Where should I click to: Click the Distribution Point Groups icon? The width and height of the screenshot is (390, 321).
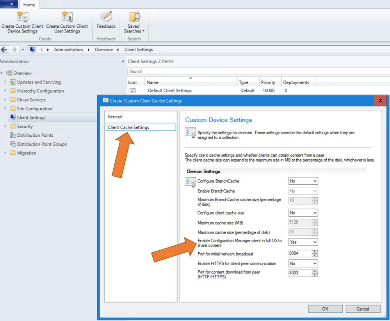[x=12, y=144]
